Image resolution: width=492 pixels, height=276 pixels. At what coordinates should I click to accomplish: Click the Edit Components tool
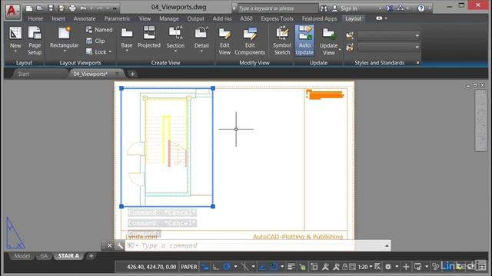click(250, 41)
